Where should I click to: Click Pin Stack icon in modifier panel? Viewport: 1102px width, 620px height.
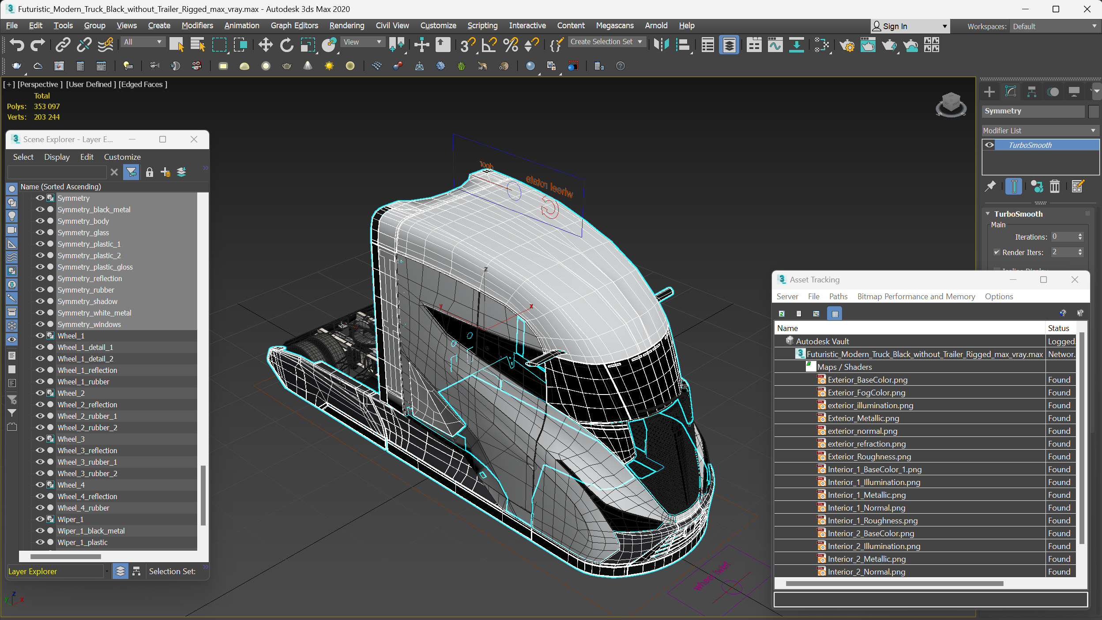990,186
